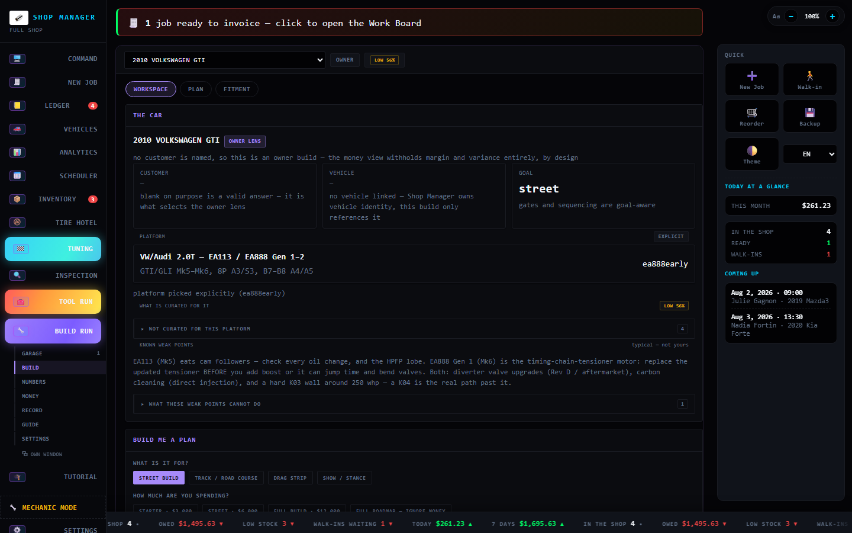
Task: Choose Show / Stance purpose
Action: pyautogui.click(x=344, y=478)
